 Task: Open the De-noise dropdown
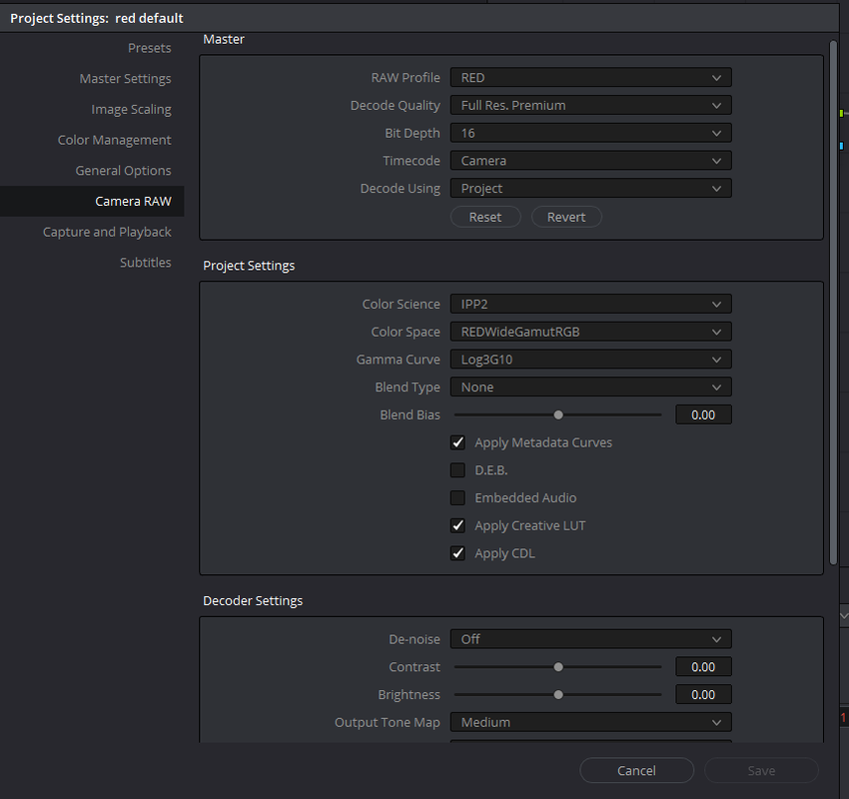pyautogui.click(x=590, y=639)
